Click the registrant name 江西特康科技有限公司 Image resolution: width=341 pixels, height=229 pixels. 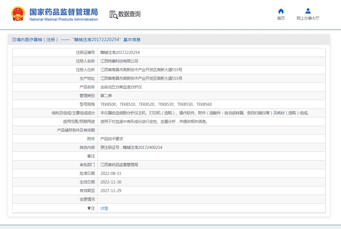tap(119, 61)
